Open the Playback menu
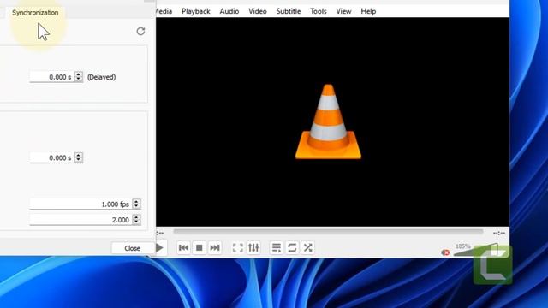The width and height of the screenshot is (548, 308). coord(196,11)
